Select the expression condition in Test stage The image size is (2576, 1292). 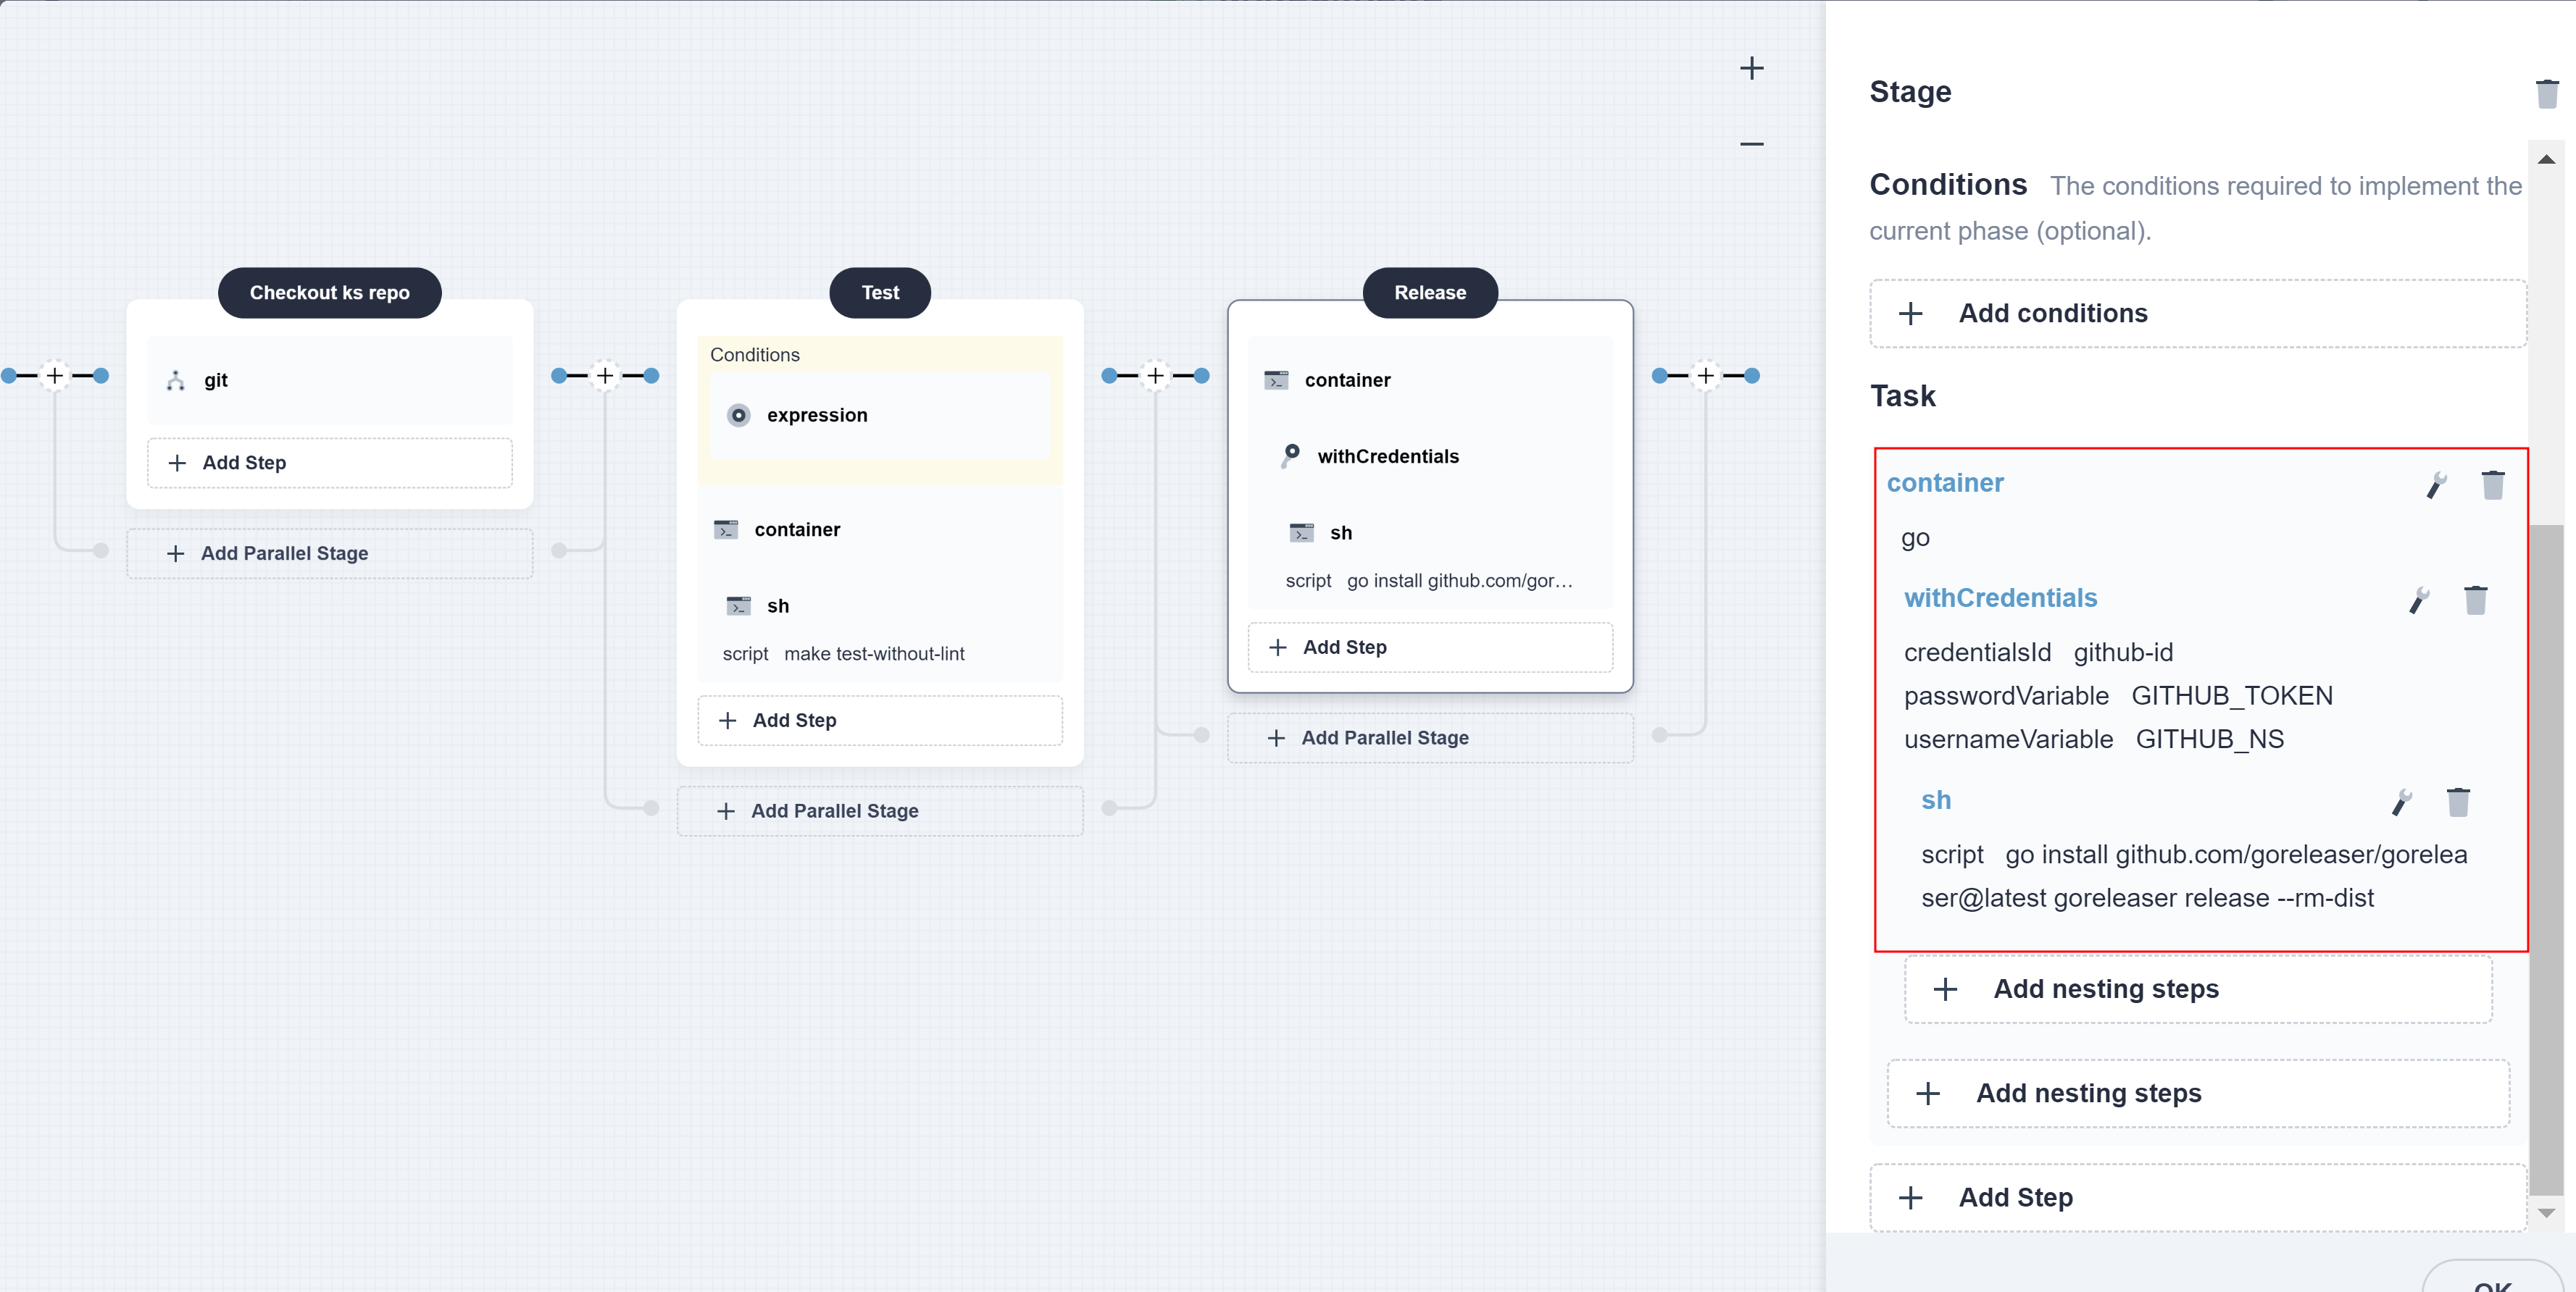816,415
